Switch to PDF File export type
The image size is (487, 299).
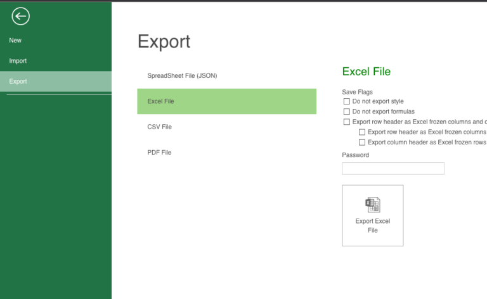(160, 153)
